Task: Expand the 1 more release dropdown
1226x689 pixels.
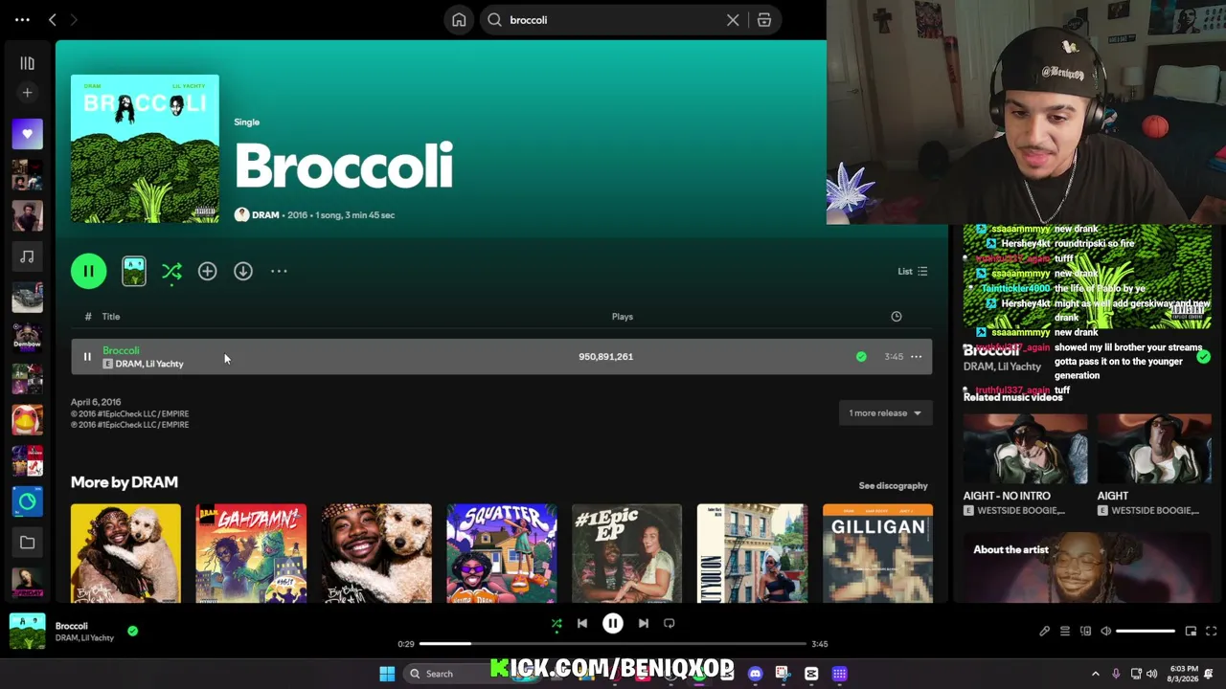Action: pyautogui.click(x=885, y=413)
